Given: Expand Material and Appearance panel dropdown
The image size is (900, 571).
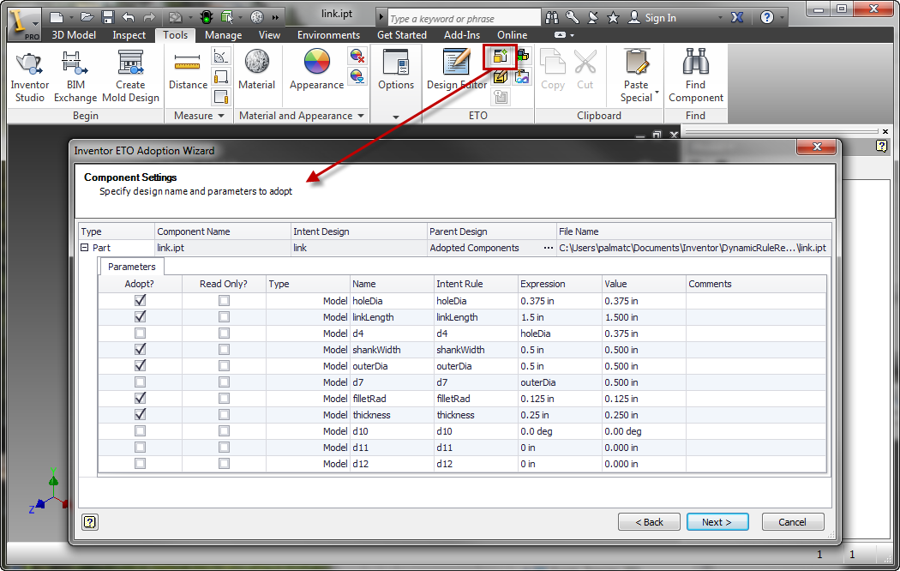Looking at the screenshot, I should tap(361, 116).
